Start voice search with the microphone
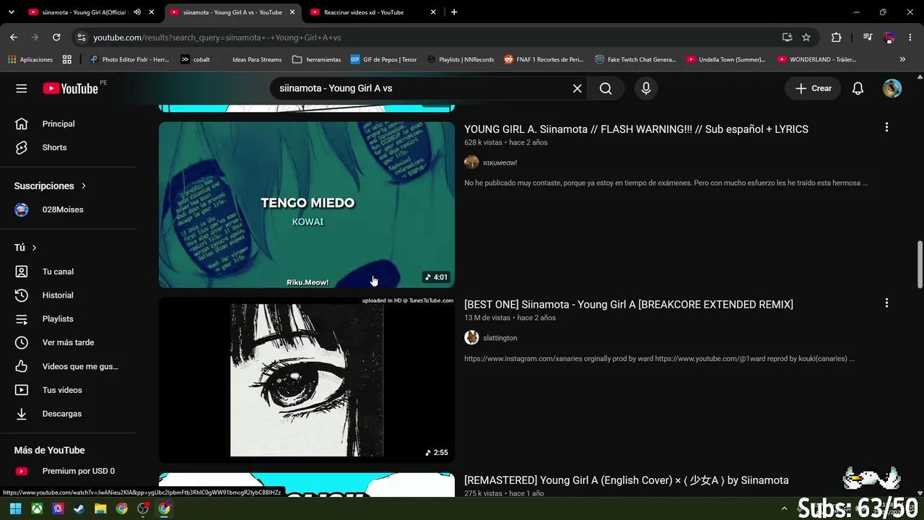The image size is (924, 520). (x=646, y=88)
